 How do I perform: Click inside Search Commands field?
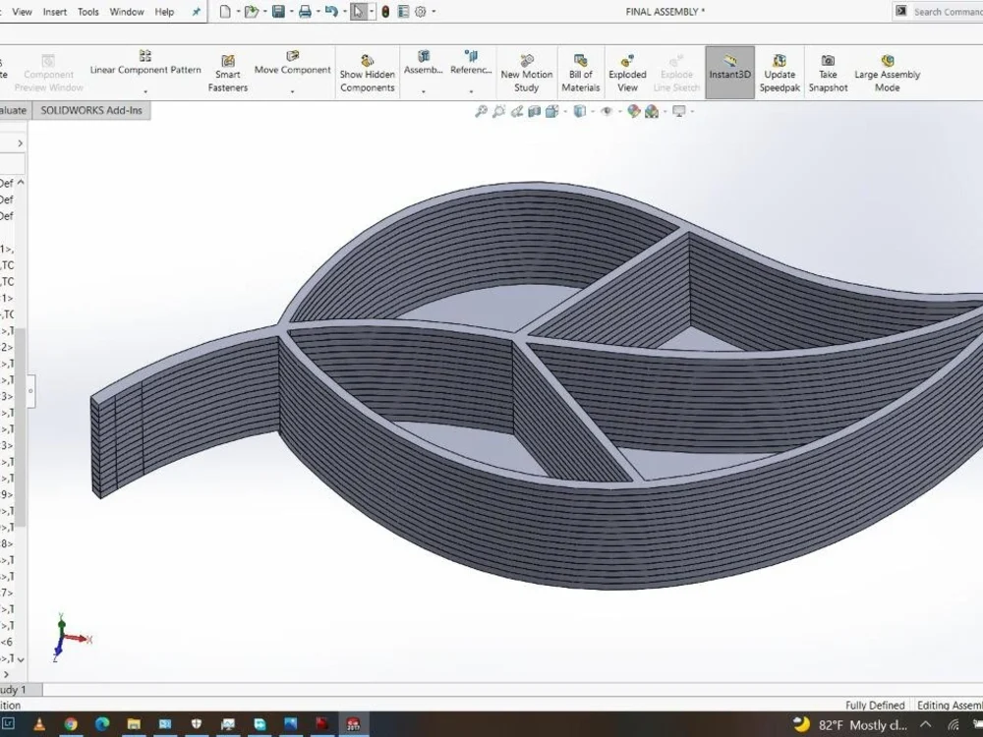pyautogui.click(x=947, y=11)
